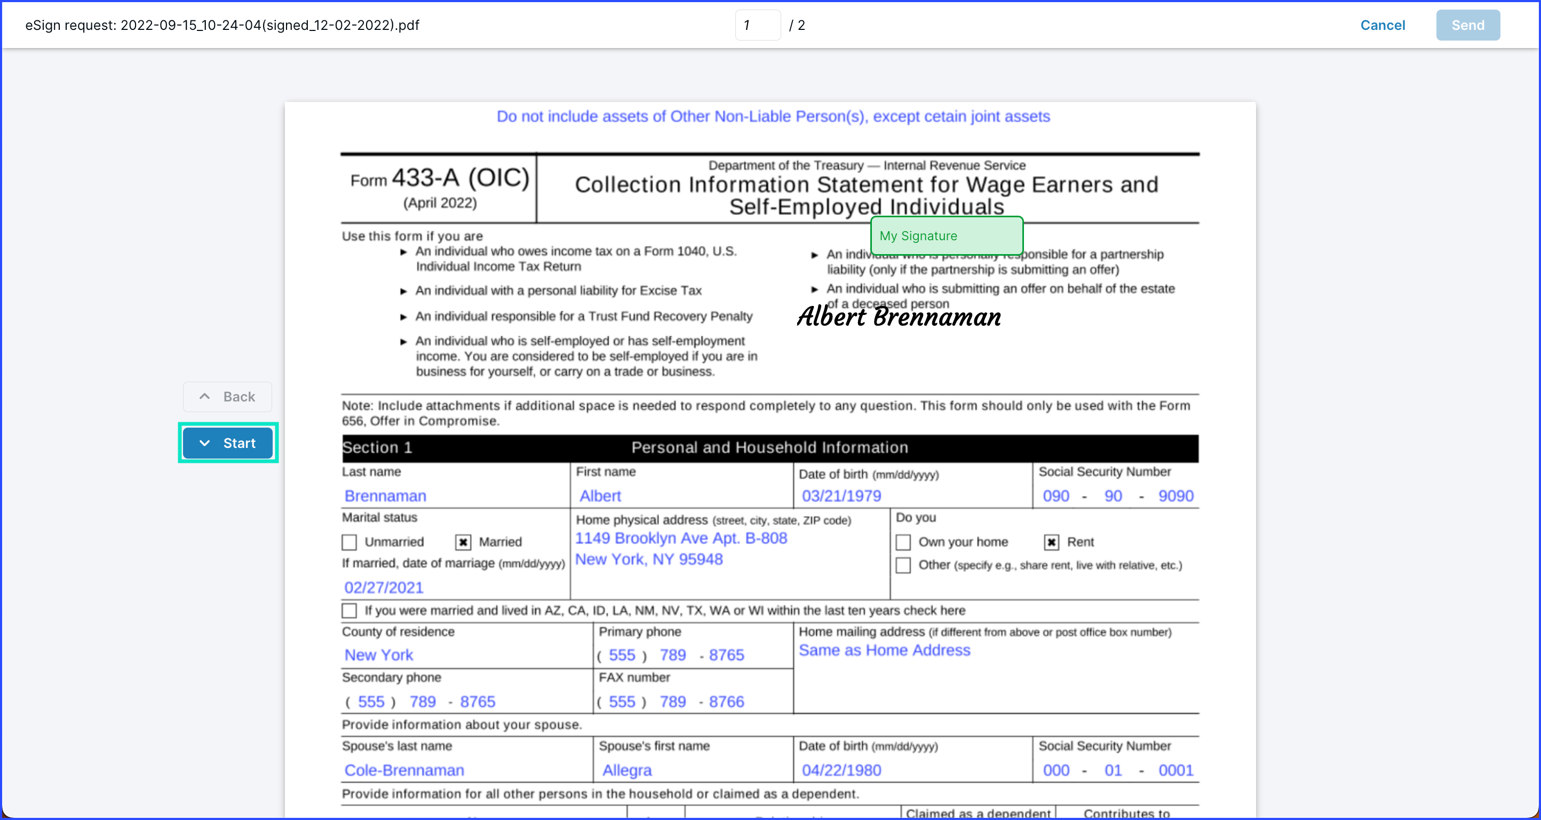Click the Albert Brennaman signature
This screenshot has width=1541, height=820.
tap(899, 317)
